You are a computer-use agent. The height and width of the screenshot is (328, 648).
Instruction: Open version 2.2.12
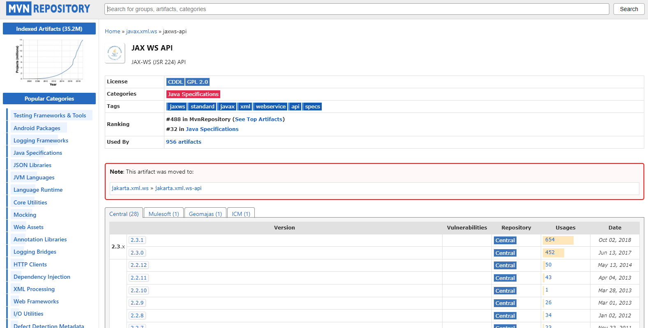click(139, 265)
